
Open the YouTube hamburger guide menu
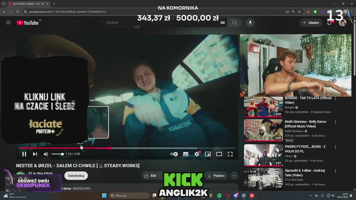tap(8, 22)
